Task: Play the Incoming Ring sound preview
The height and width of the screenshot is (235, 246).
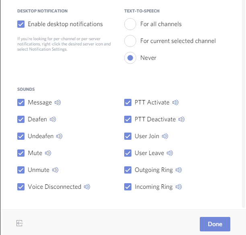Action: point(178,187)
